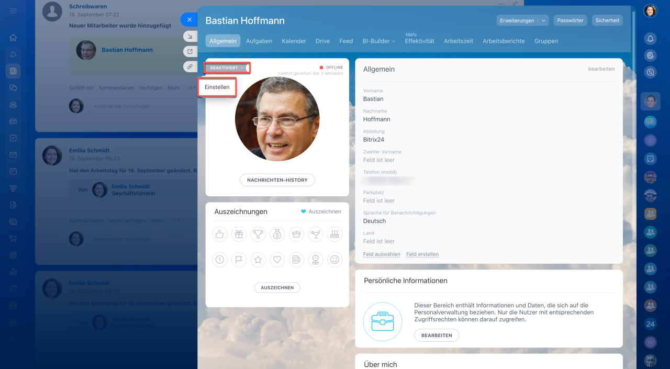Close the profile side panel with X
Screen dimensions: 670x369
coord(189,19)
